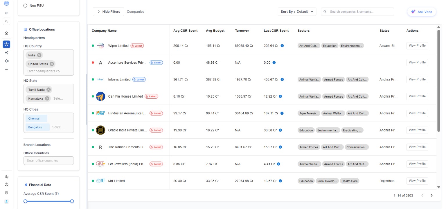
Task: Click Wipro's red Latest badge
Action: 137,46
